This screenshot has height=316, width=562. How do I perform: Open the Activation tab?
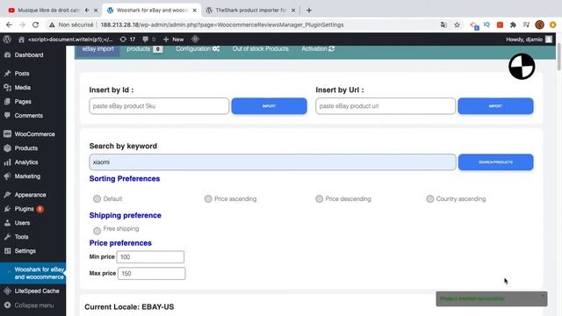(x=318, y=49)
